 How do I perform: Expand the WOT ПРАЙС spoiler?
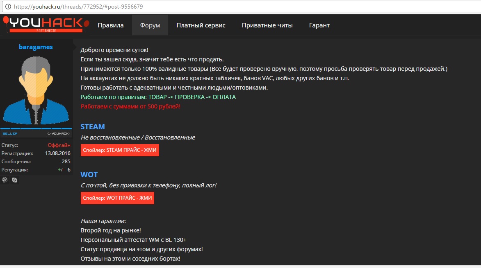click(x=117, y=198)
